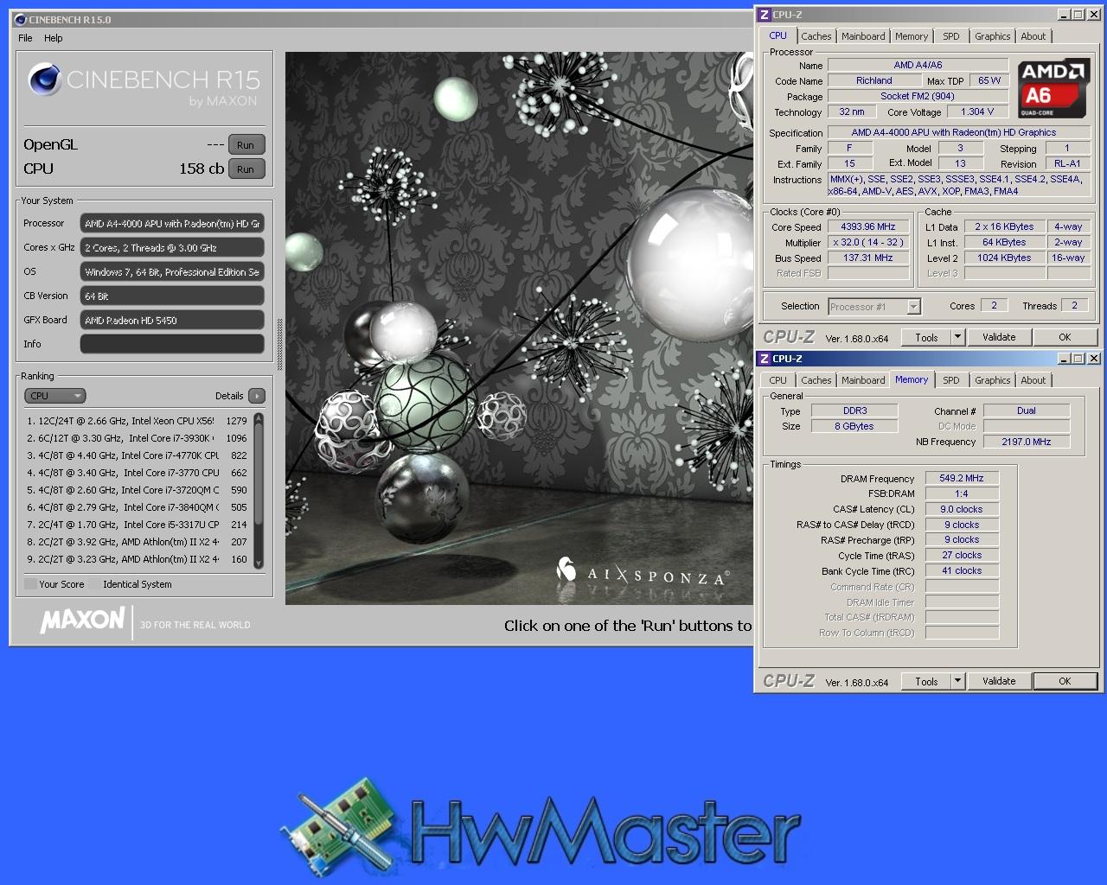Image resolution: width=1107 pixels, height=885 pixels.
Task: Click the GFX Board field AMD Radeon HD 5450
Action: (x=172, y=320)
